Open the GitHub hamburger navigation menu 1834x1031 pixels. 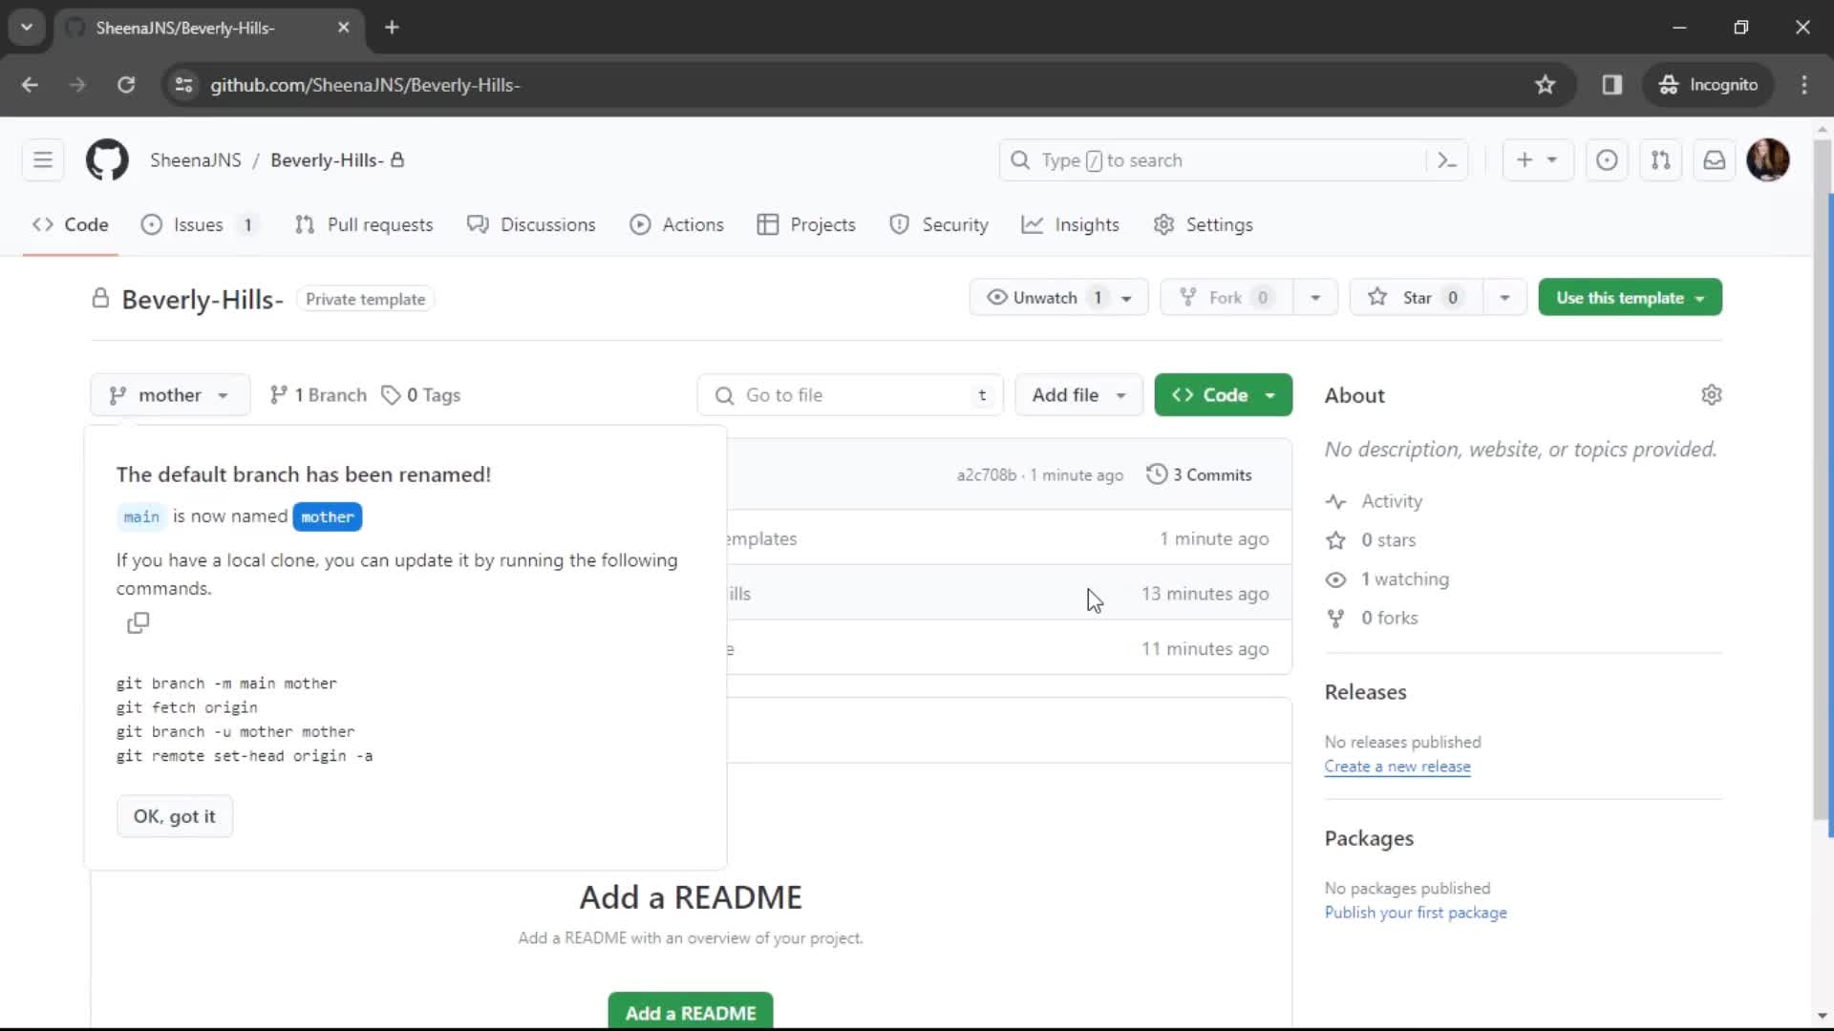(x=43, y=160)
